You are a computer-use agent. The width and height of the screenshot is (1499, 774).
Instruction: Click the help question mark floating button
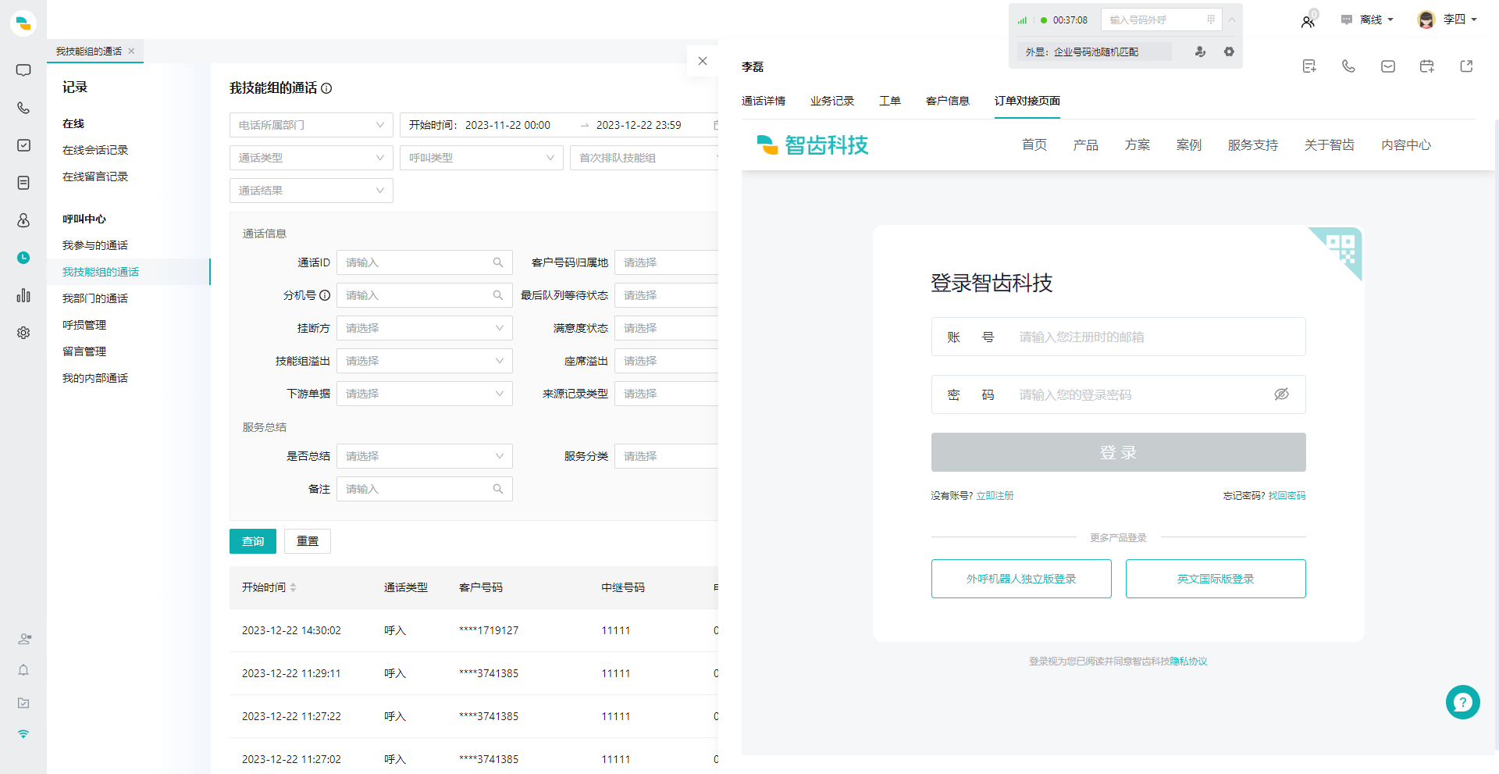1463,702
